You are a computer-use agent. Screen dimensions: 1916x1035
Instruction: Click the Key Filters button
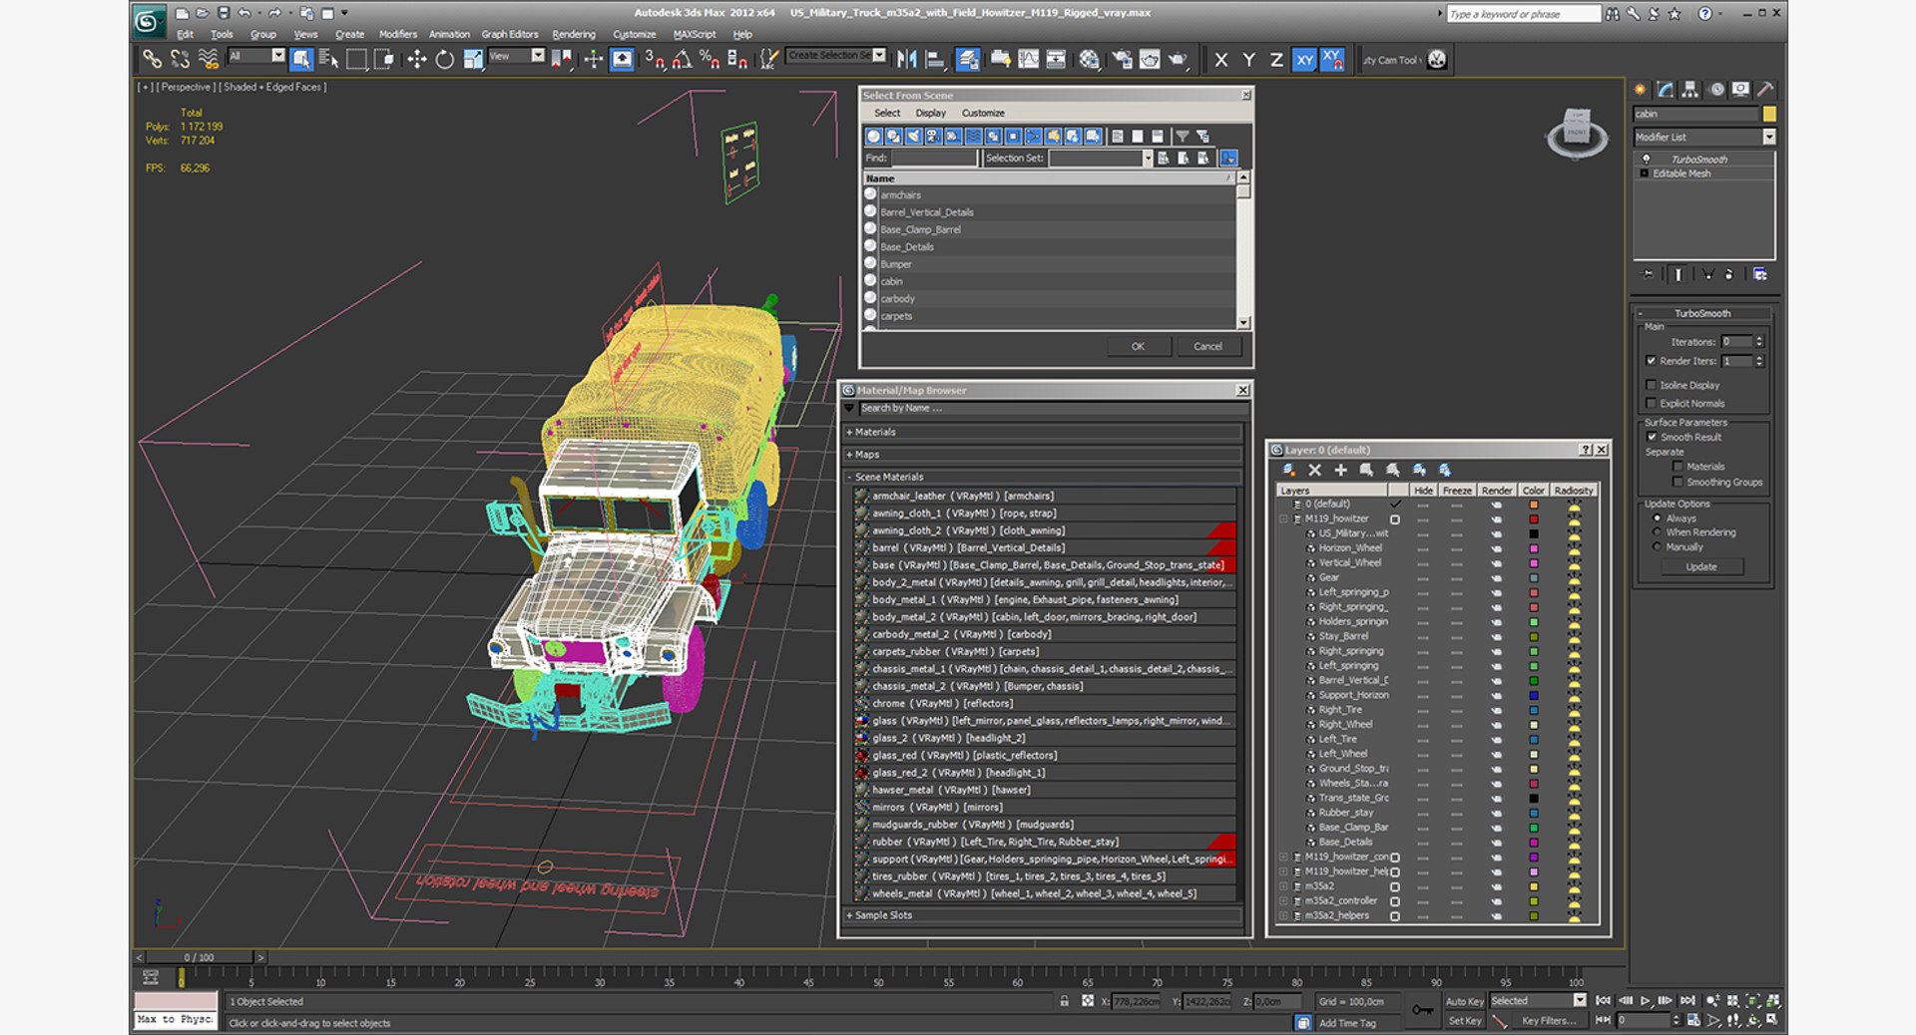click(x=1549, y=1020)
